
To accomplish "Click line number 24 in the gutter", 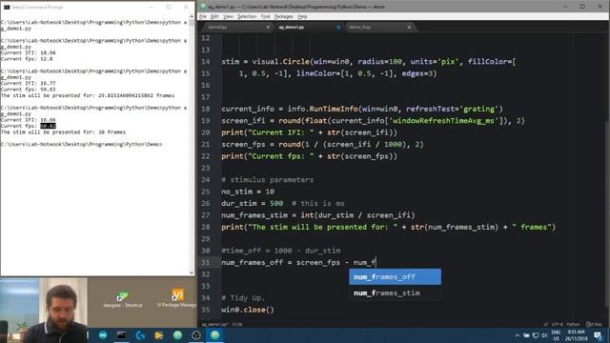I will 206,180.
